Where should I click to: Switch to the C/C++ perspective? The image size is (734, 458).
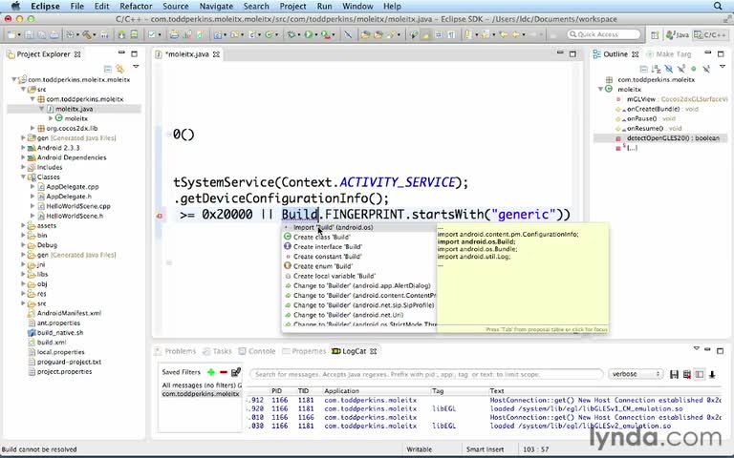pyautogui.click(x=710, y=34)
